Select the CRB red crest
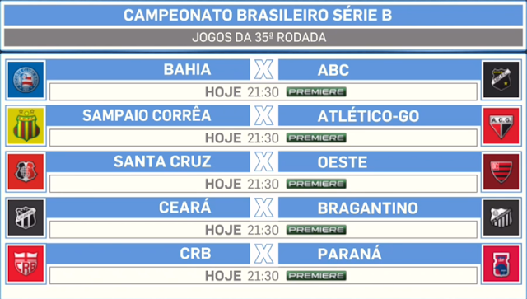527x299 pixels. 26,264
